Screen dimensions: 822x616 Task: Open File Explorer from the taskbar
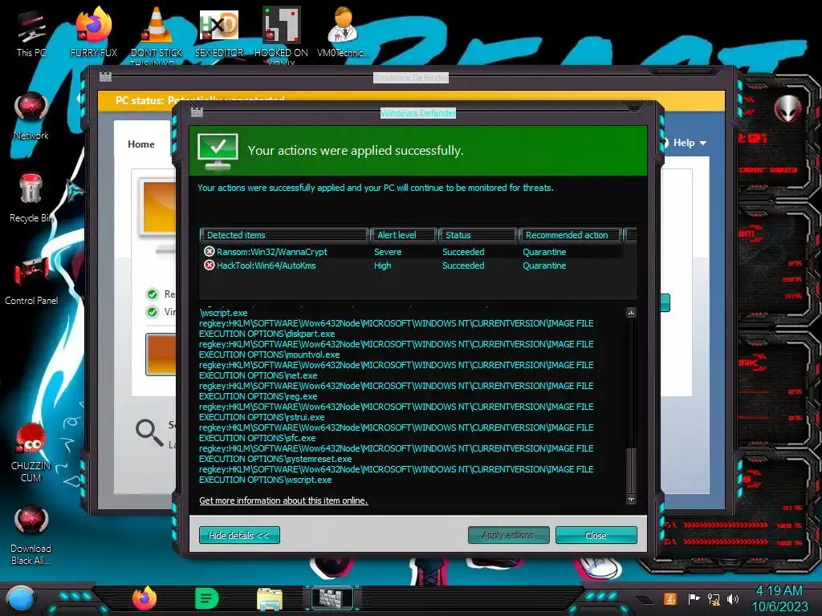[x=270, y=598]
